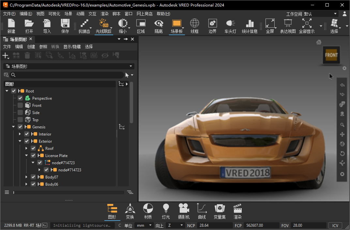Click the FRONT face of view cube
This screenshot has height=230, width=350.
click(x=331, y=55)
